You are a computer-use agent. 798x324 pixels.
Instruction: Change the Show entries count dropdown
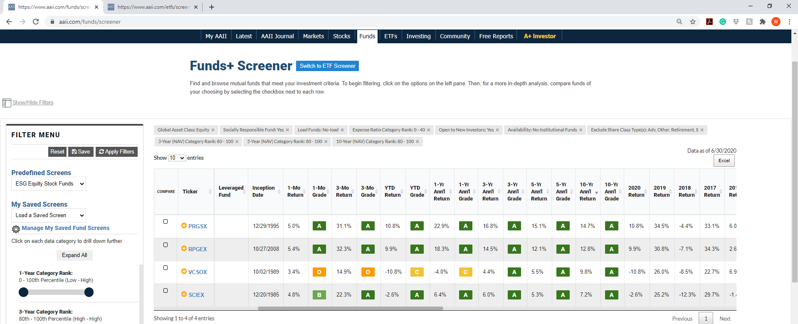(177, 158)
